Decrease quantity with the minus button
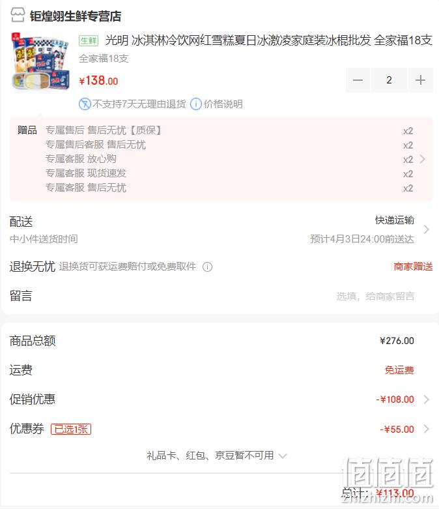Screen dimensions: 439x509 point(358,80)
